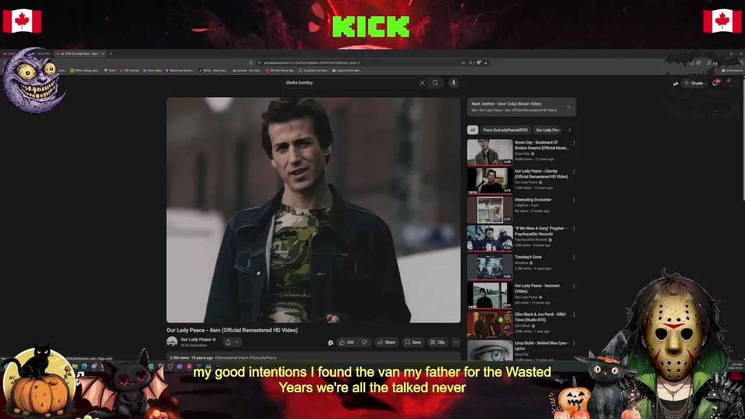Viewport: 745px width, 419px height.
Task: Open a new browser tab with plus
Action: coord(111,54)
